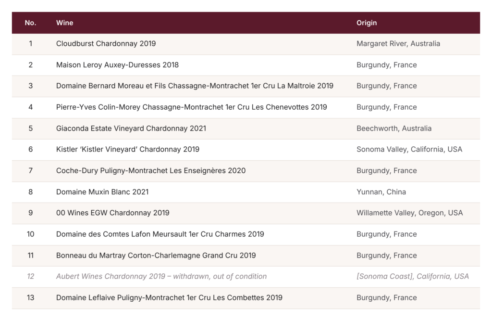This screenshot has height=321, width=492.
Task: Select Cloudburst Chardonnay 2019 wine name
Action: point(106,44)
